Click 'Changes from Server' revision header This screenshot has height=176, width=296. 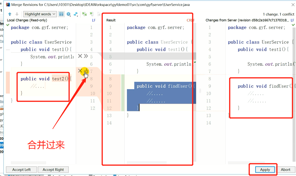point(247,20)
